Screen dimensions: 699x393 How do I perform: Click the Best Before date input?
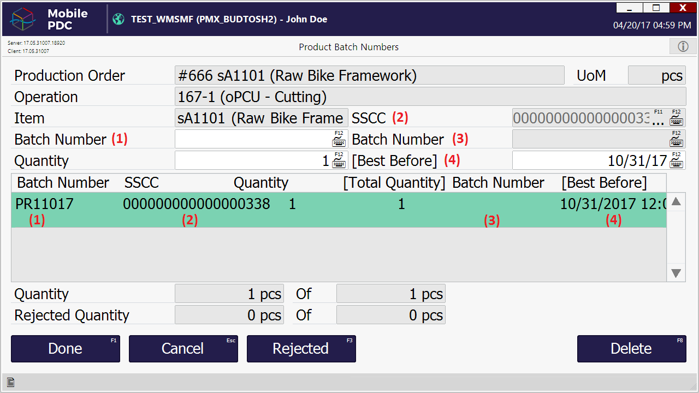click(590, 160)
